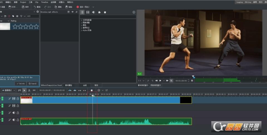Switch to the Logging workspace layout
This screenshot has height=135, width=267.
[240, 2]
